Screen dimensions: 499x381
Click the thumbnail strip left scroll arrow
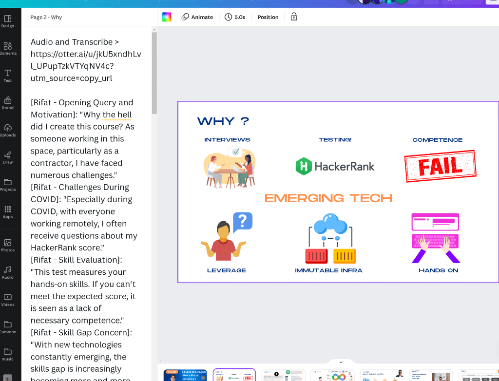tap(160, 361)
